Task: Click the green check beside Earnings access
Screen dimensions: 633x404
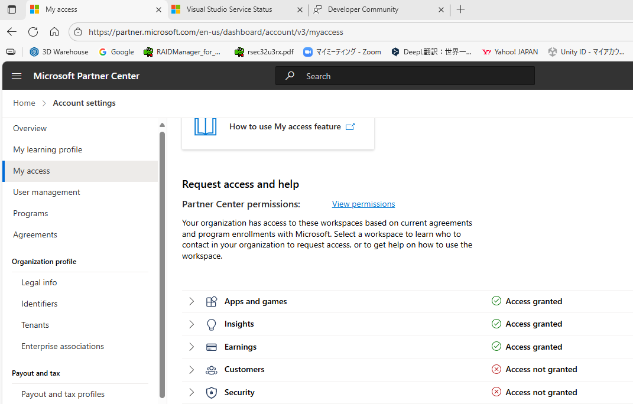Action: pos(496,346)
